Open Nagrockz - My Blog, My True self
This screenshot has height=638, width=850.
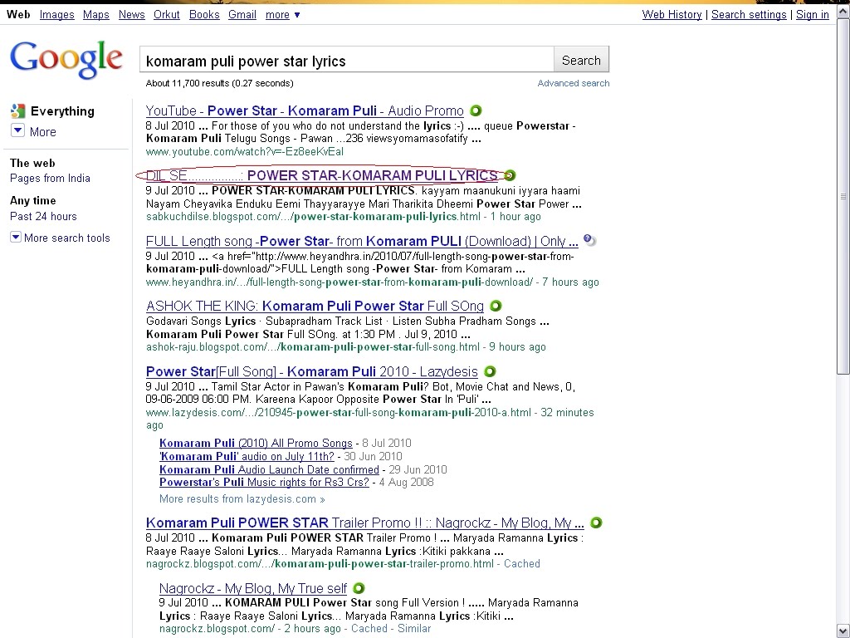click(x=253, y=588)
